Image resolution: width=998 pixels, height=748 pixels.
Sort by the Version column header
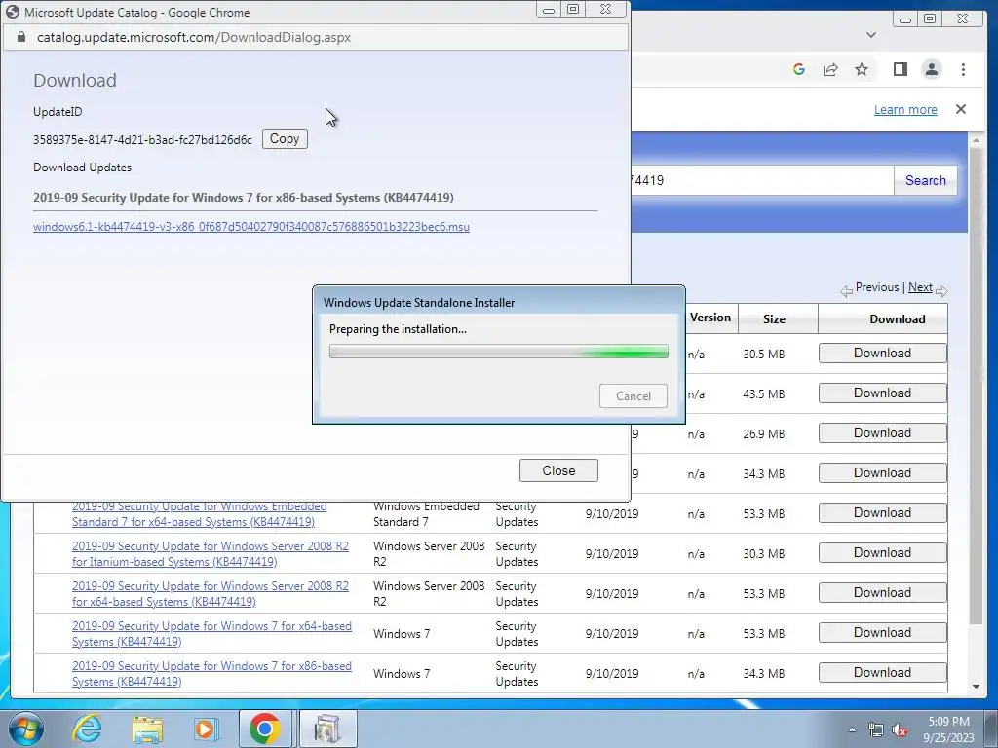710,318
